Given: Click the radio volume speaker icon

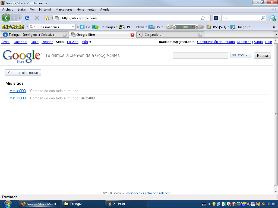Looking at the screenshot, I should (x=197, y=27).
